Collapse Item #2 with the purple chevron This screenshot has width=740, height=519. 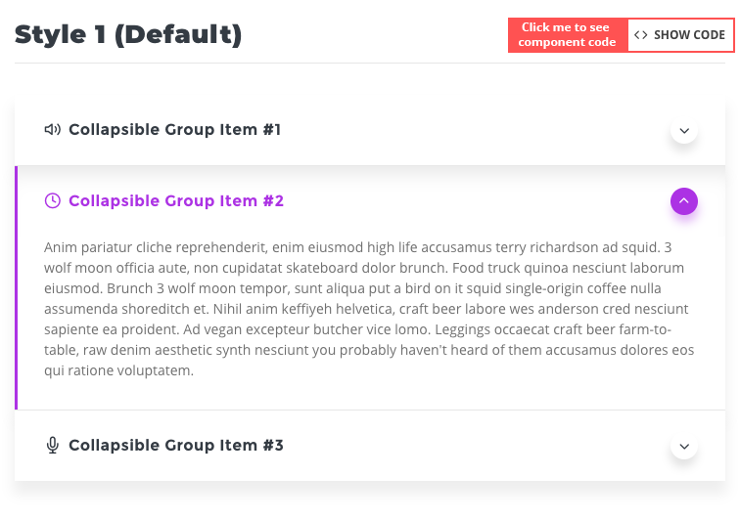coord(684,201)
